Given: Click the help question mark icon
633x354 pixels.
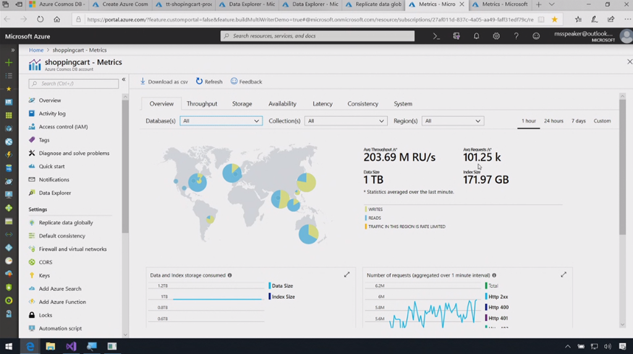Looking at the screenshot, I should [x=516, y=36].
